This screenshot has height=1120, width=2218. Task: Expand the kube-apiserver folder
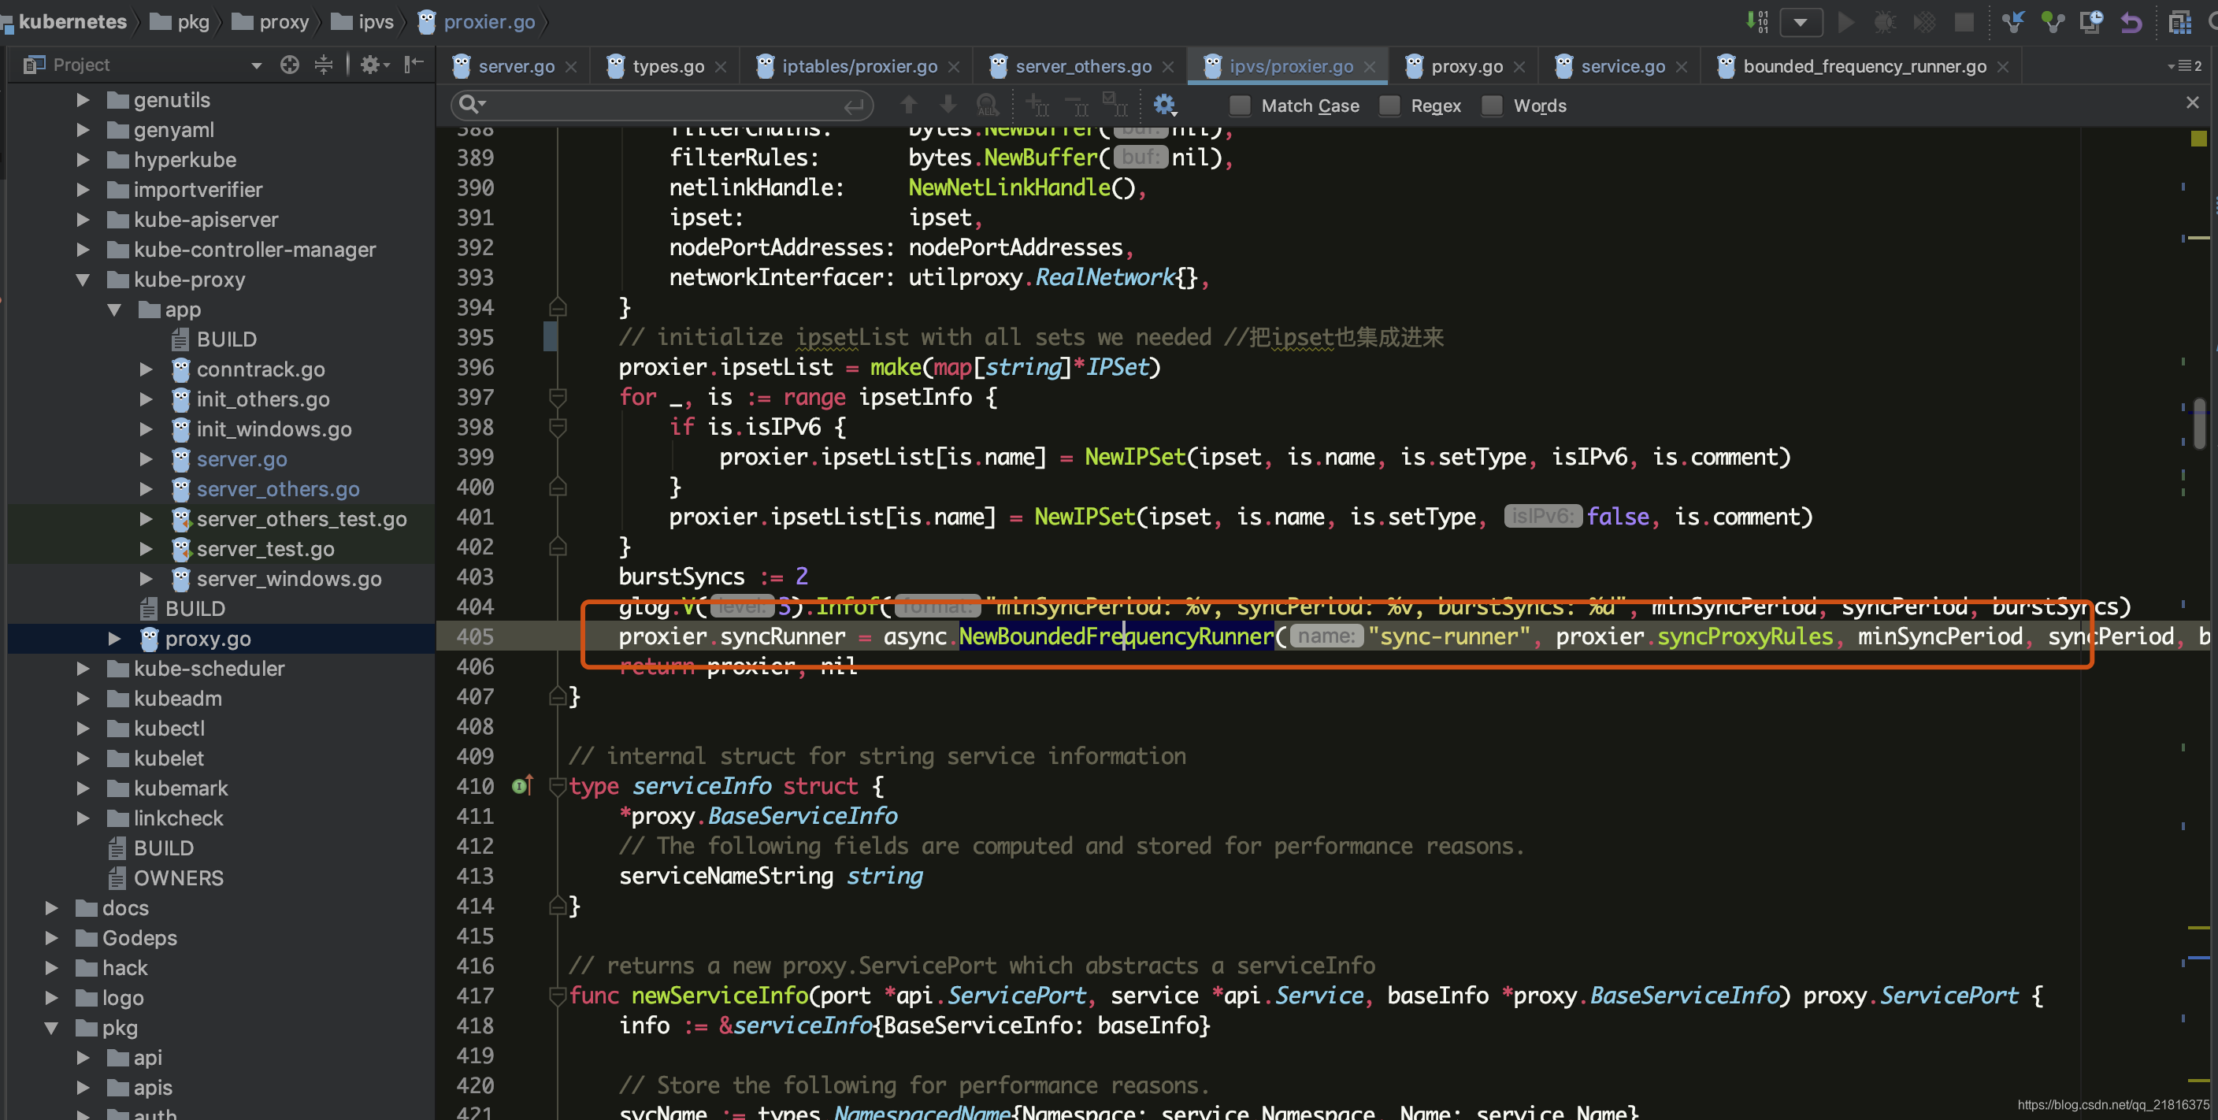click(x=83, y=220)
